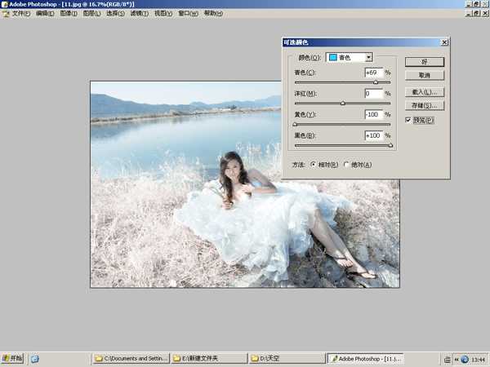
Task: Click the Photoshop document icon beside 文件 menu
Action: (x=6, y=14)
